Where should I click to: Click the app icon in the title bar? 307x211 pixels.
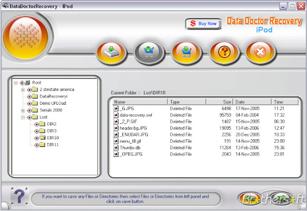tap(5, 6)
